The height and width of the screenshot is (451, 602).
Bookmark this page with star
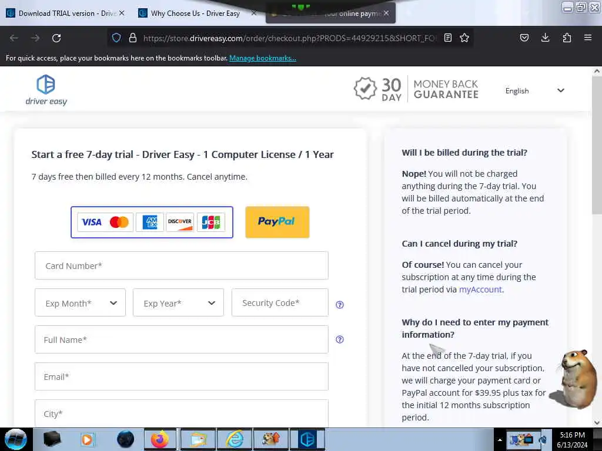464,38
